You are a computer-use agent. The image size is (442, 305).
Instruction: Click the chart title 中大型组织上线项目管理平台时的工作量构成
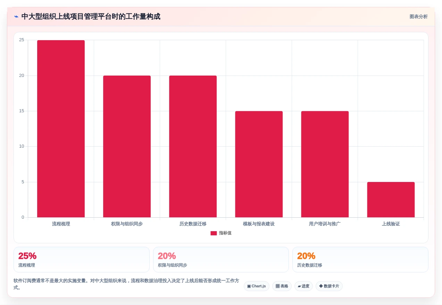click(91, 17)
